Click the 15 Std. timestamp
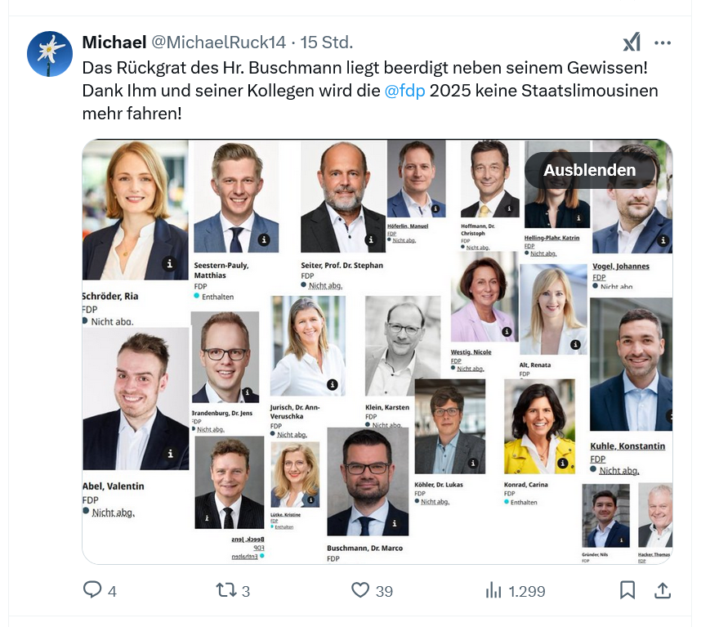 click(x=327, y=43)
